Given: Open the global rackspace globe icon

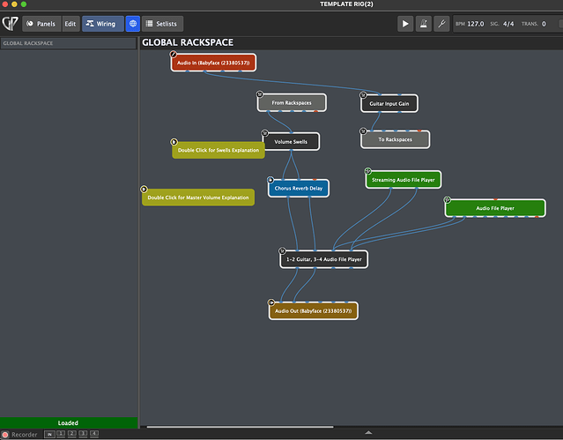Looking at the screenshot, I should click(132, 24).
